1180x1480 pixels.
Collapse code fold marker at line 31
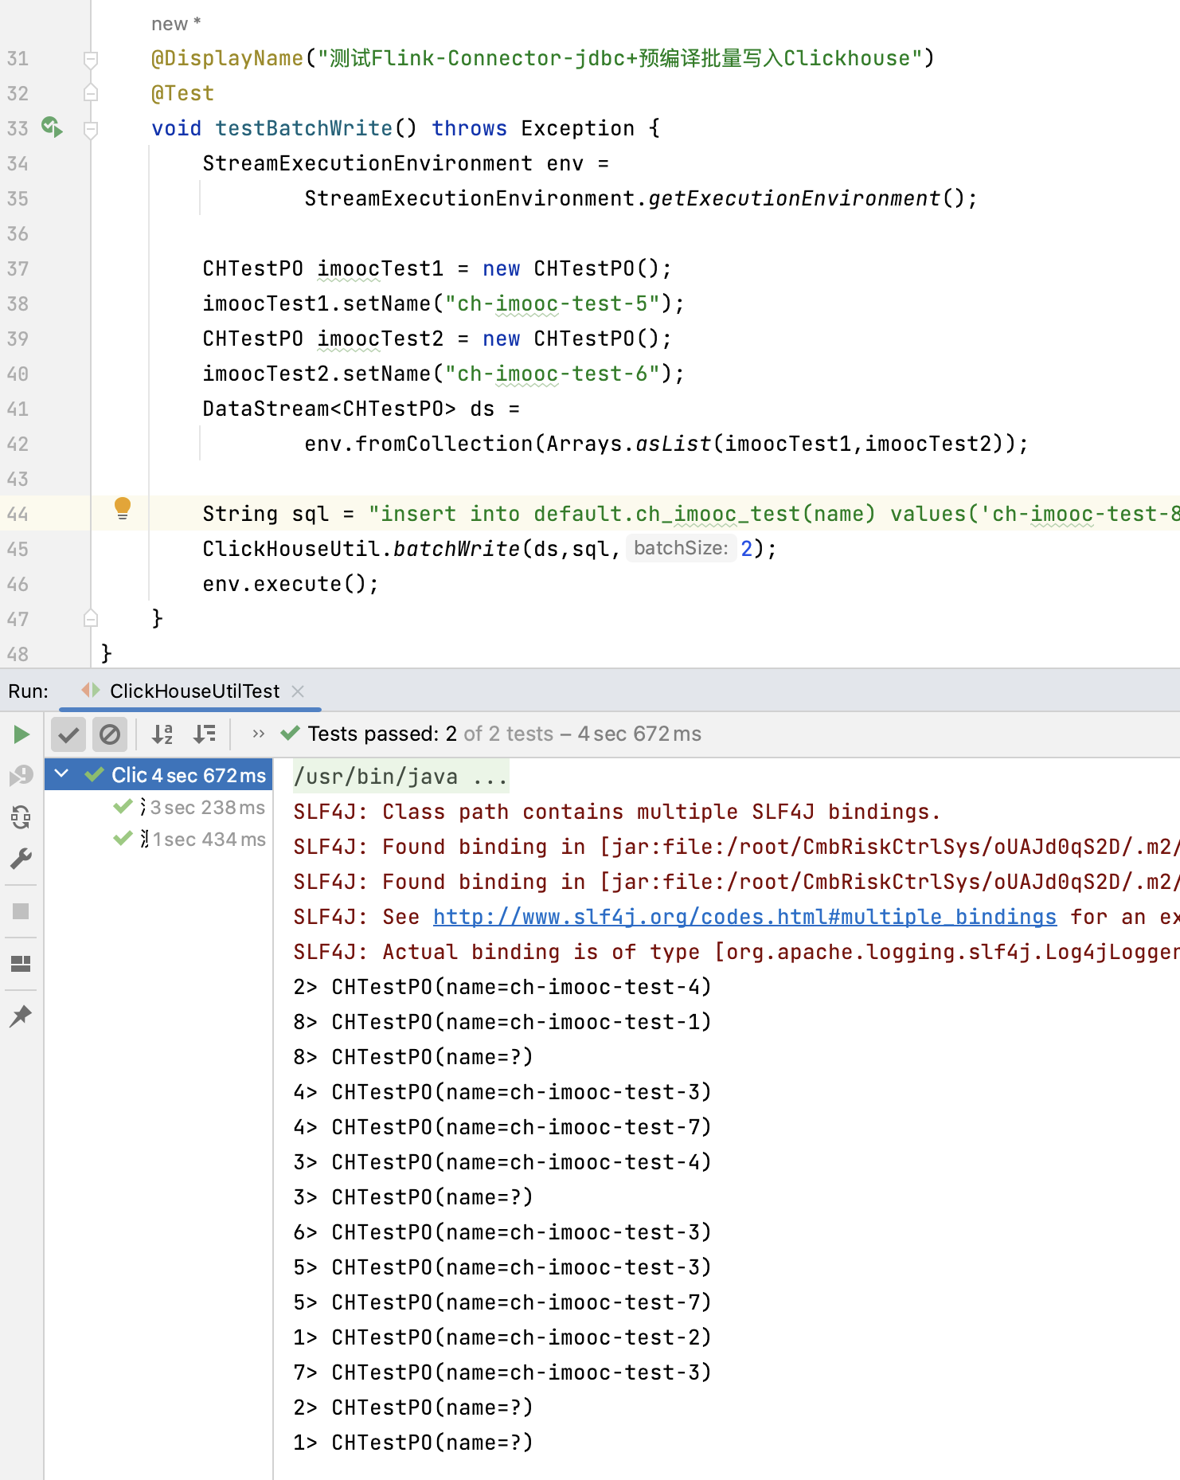click(x=91, y=58)
